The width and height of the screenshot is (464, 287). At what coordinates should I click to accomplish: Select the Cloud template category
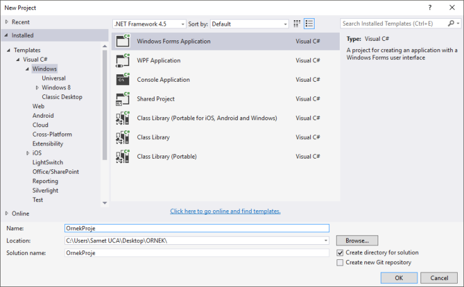tap(40, 125)
